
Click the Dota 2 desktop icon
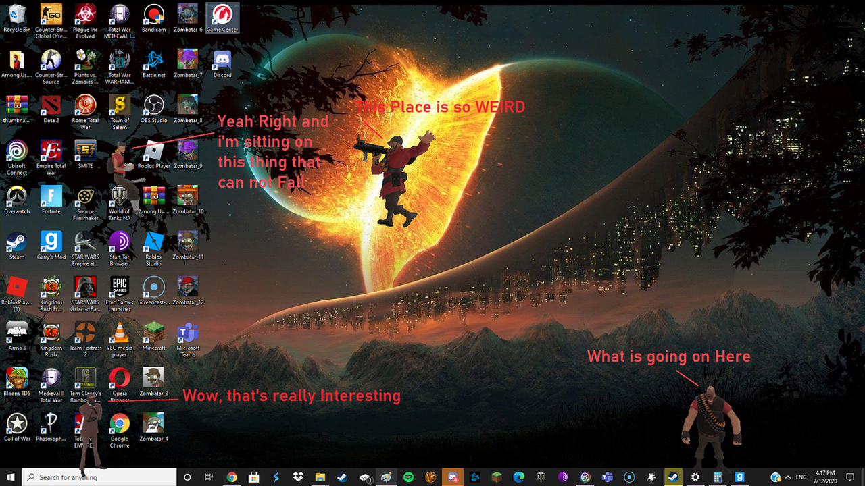[x=51, y=109]
